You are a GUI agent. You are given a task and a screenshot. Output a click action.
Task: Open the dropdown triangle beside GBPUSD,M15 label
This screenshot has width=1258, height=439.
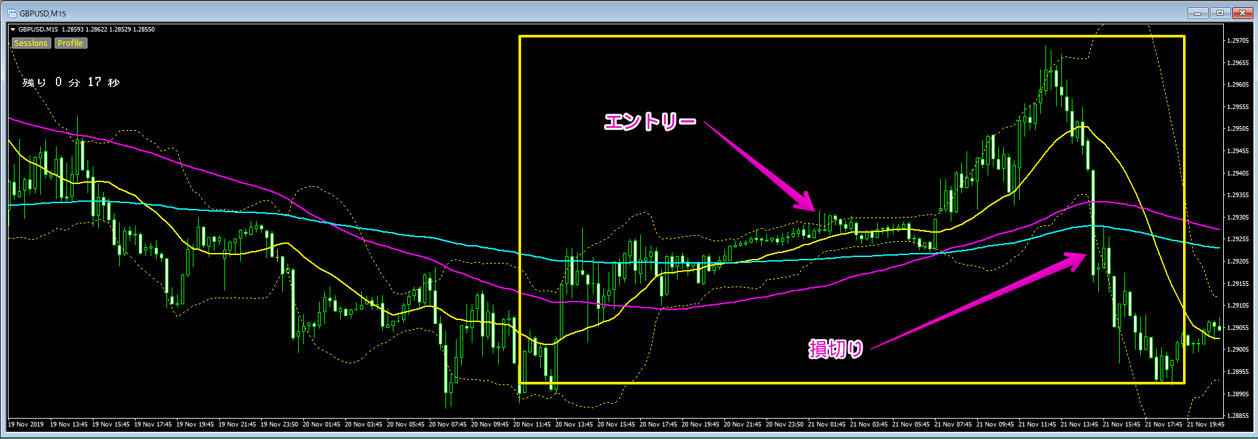13,30
